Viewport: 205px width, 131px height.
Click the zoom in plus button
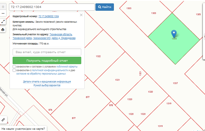3,7
